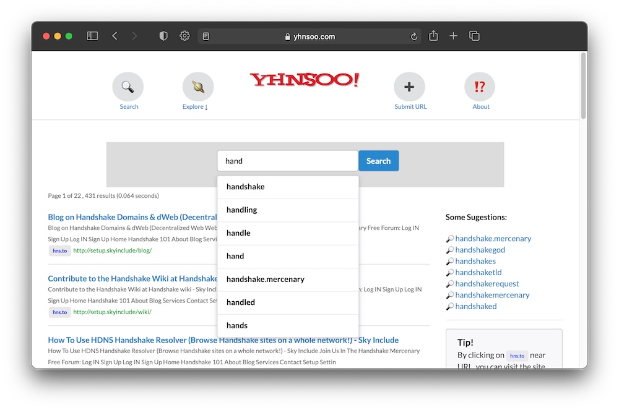Click the page's vertical scrollbar
Image resolution: width=619 pixels, height=410 pixels.
[583, 87]
